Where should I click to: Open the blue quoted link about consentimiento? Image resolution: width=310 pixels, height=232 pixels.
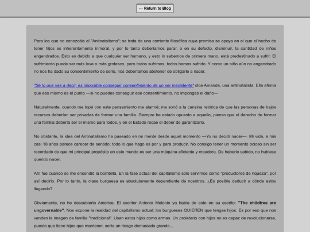[x=114, y=85]
